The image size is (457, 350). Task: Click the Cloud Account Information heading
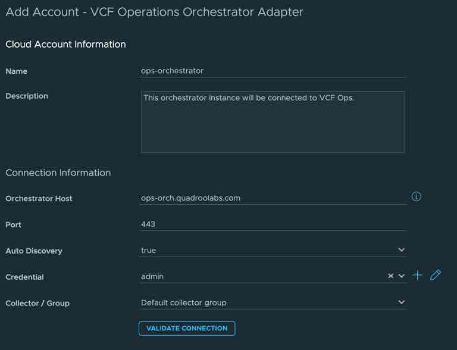coord(66,44)
